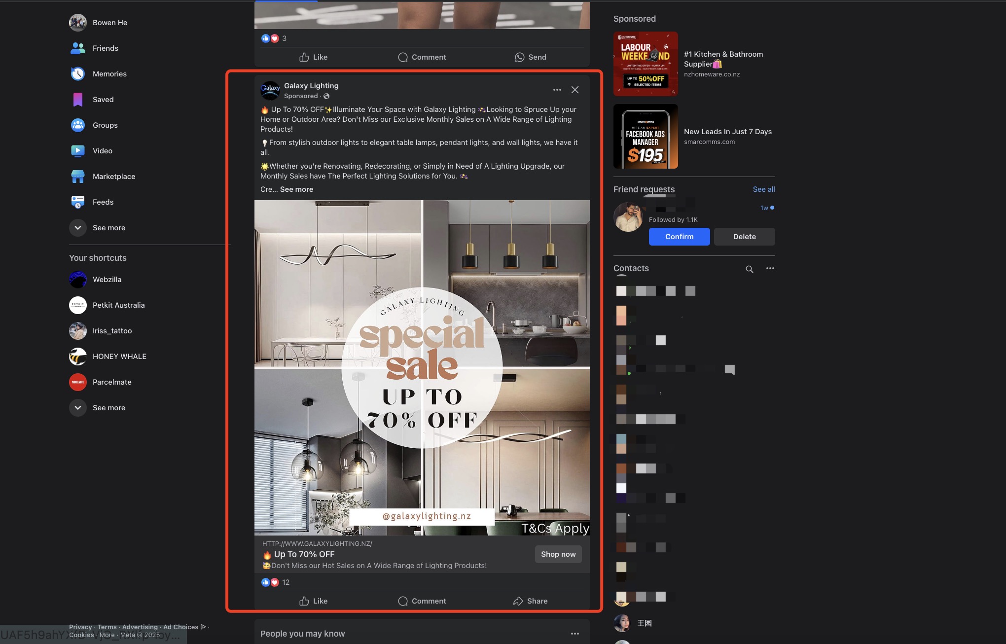Open People you may know options menu
The width and height of the screenshot is (1006, 644).
[575, 634]
